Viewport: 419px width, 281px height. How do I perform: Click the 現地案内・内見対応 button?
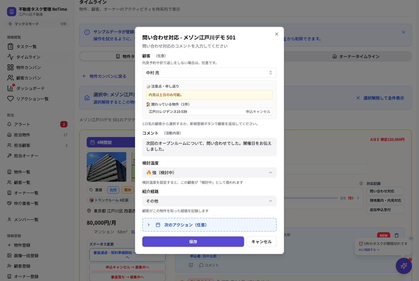click(385, 201)
